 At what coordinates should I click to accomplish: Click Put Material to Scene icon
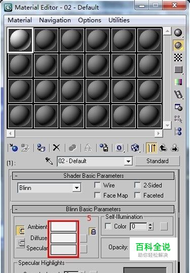point(25,148)
